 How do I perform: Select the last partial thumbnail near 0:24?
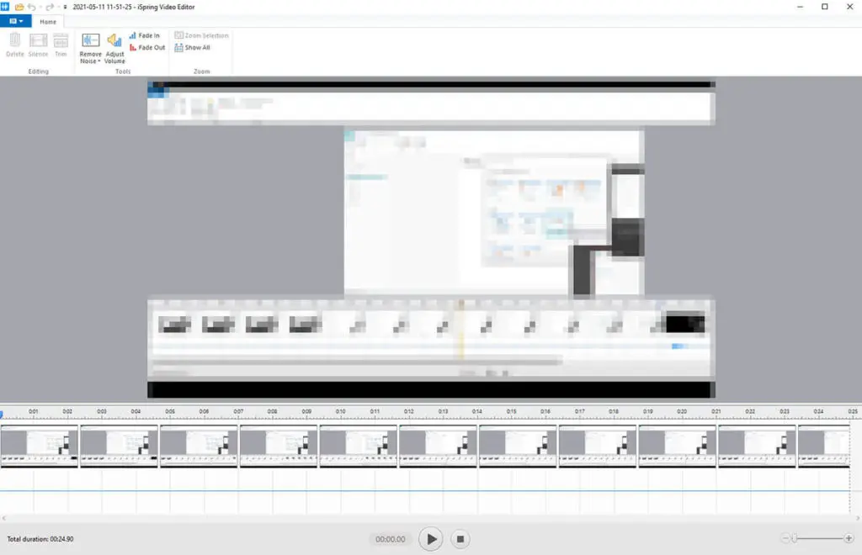coord(823,446)
